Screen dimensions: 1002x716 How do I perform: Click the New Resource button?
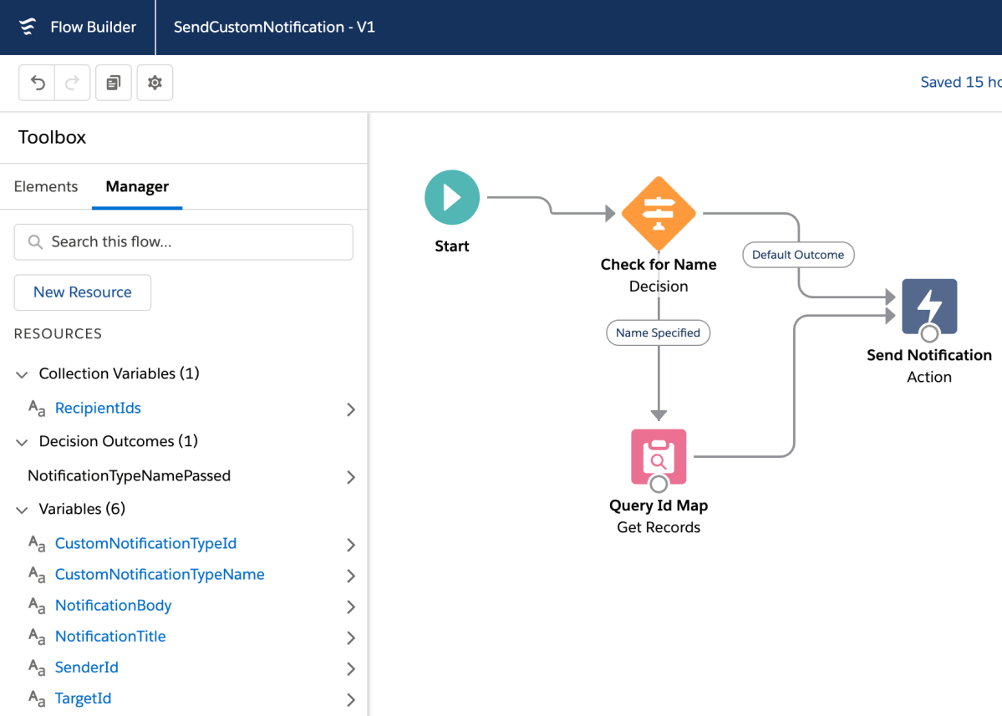tap(83, 292)
